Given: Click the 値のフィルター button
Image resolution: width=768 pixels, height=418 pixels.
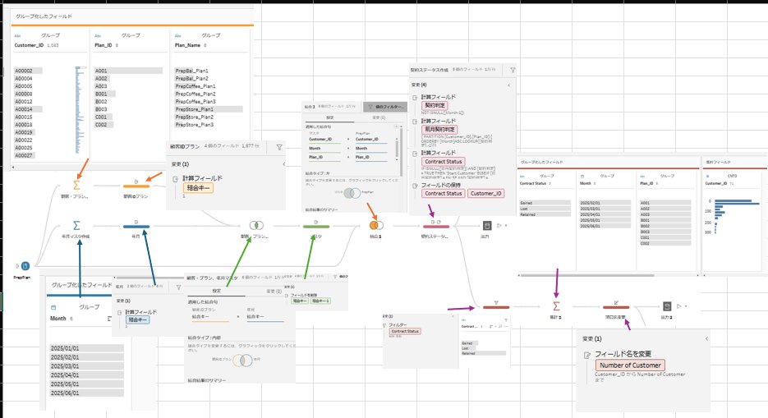Looking at the screenshot, I should coord(385,106).
